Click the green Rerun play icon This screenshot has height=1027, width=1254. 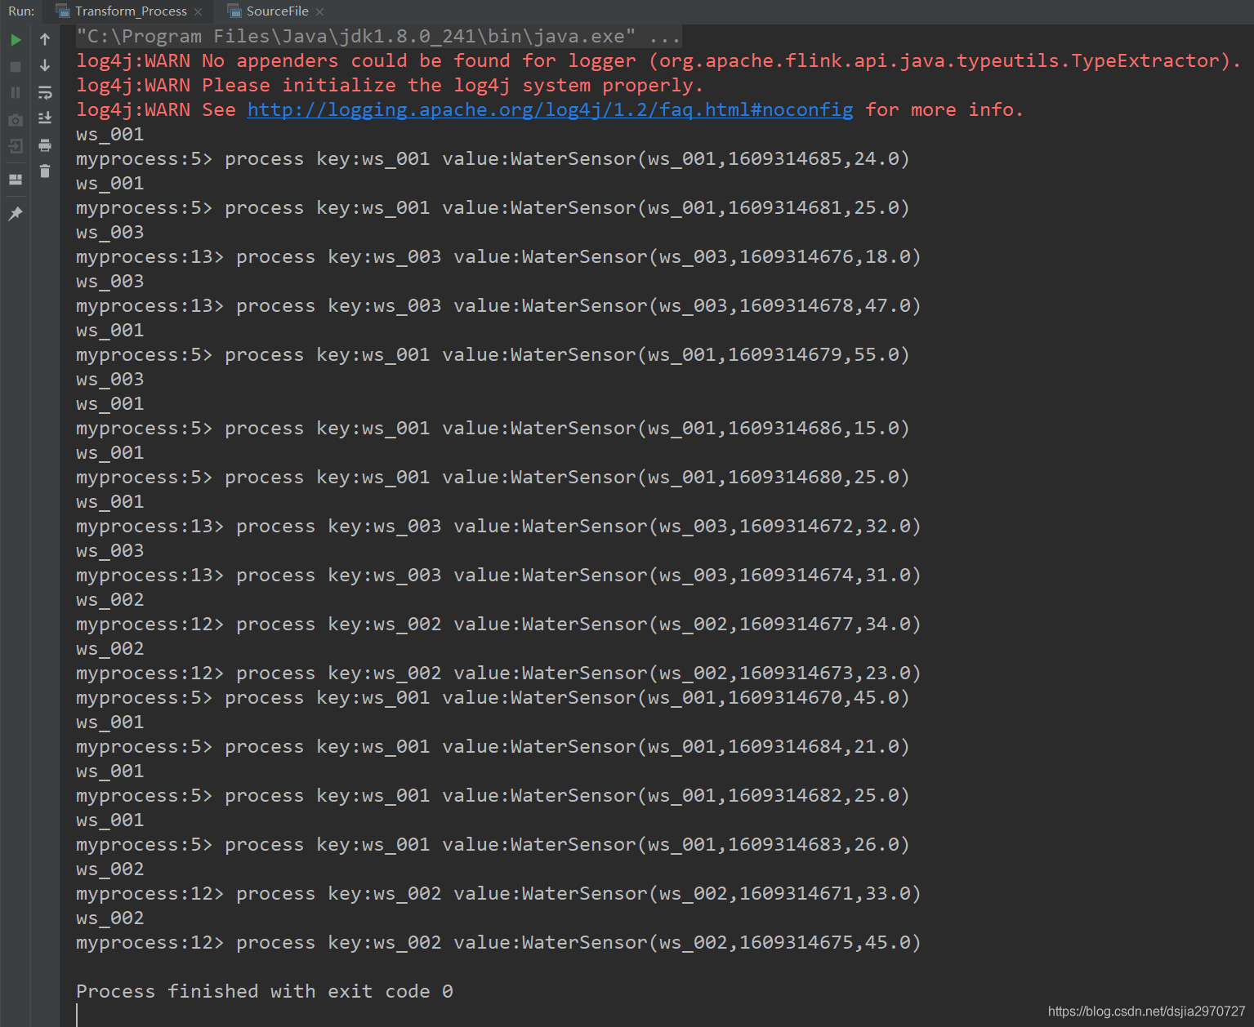pos(16,39)
